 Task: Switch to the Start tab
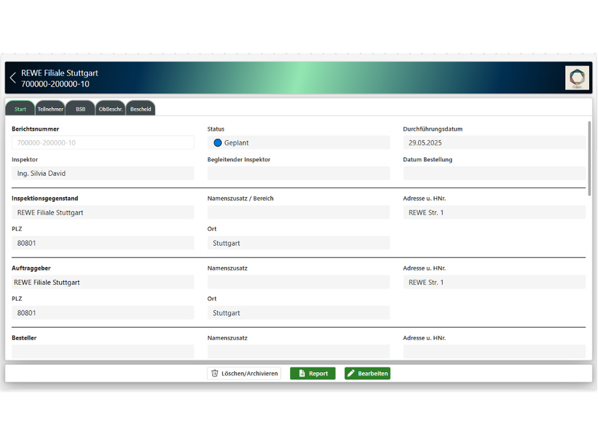20,109
